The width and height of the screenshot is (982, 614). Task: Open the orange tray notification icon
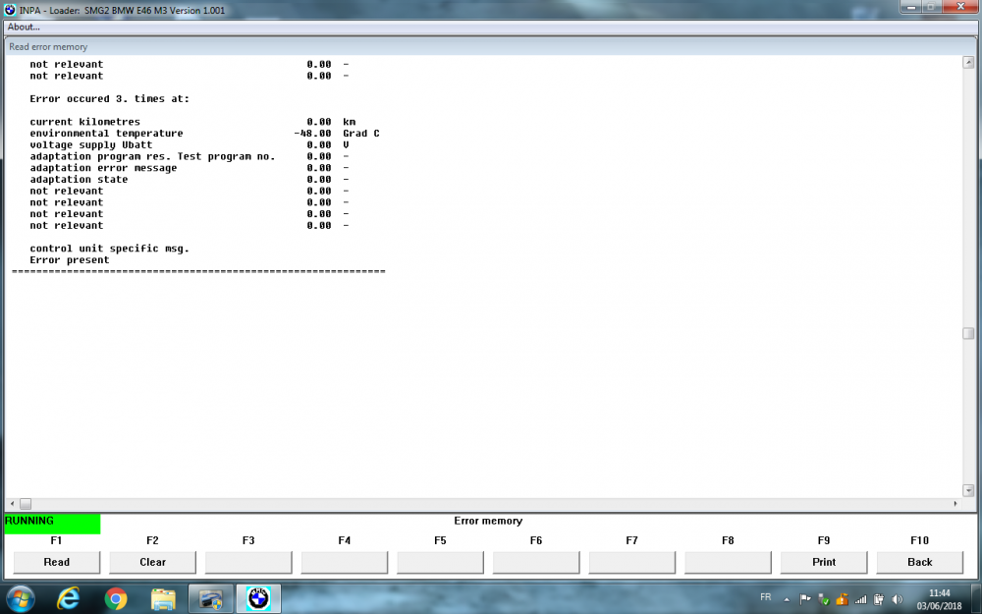(842, 599)
